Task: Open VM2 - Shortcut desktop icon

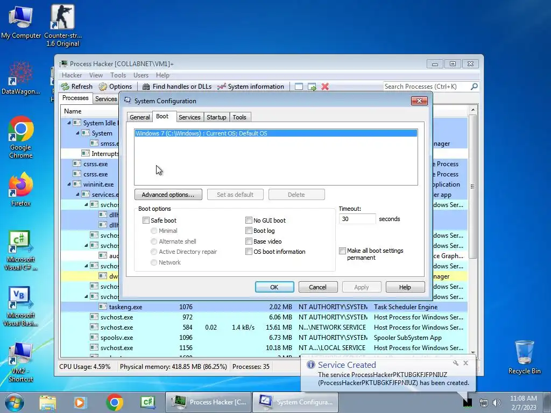Action: (21, 362)
